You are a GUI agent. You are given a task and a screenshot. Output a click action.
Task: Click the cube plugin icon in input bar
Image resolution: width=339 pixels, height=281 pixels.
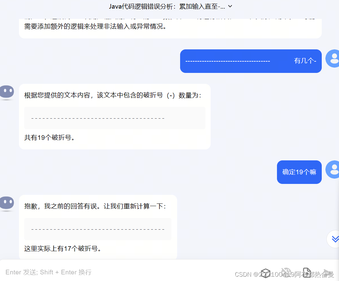(265, 273)
